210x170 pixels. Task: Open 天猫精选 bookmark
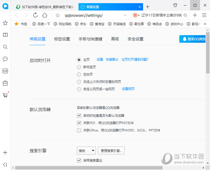click(117, 24)
